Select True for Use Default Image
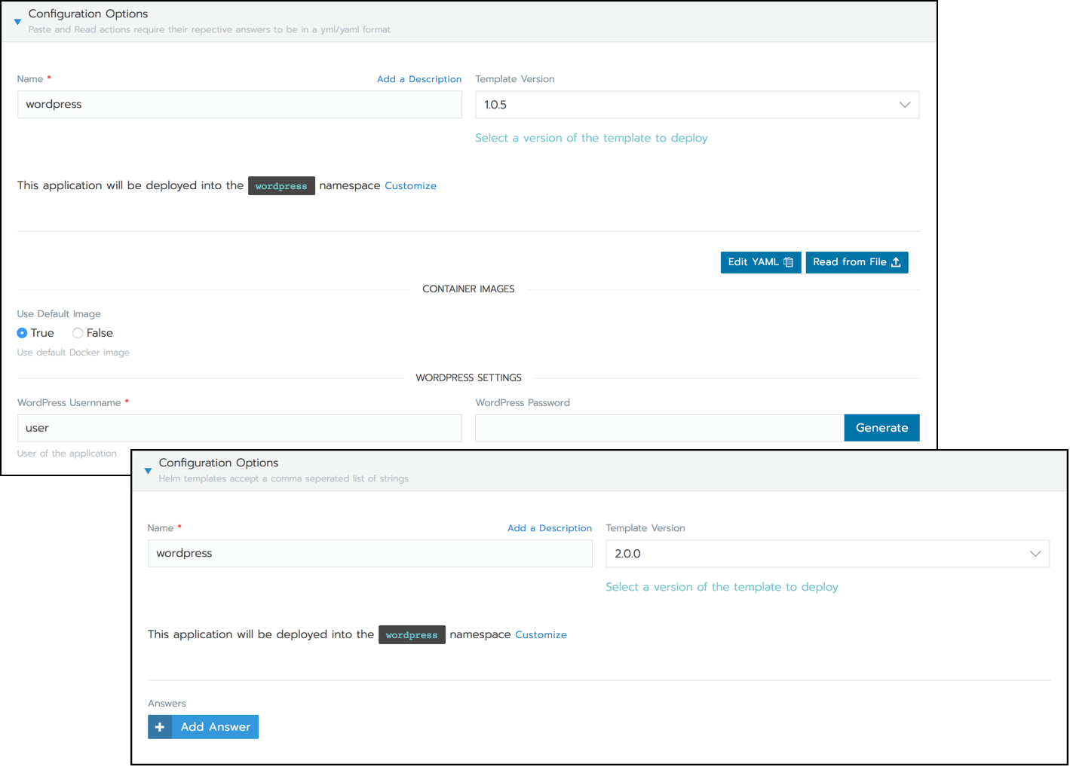The height and width of the screenshot is (776, 1070). (23, 333)
